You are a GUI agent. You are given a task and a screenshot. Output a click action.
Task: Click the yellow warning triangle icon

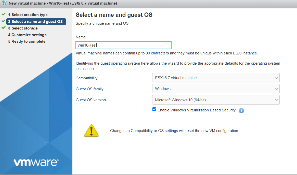tap(91, 130)
